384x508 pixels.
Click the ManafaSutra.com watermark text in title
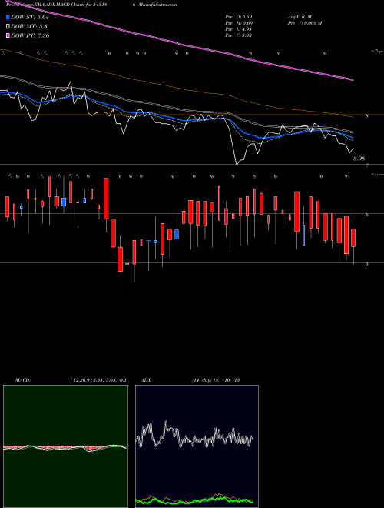coord(157,5)
